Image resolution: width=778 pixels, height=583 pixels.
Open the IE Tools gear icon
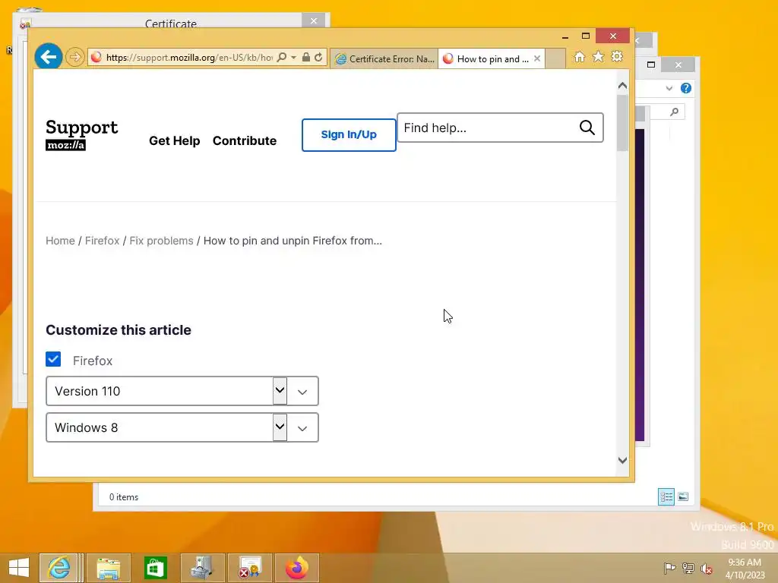pos(617,57)
